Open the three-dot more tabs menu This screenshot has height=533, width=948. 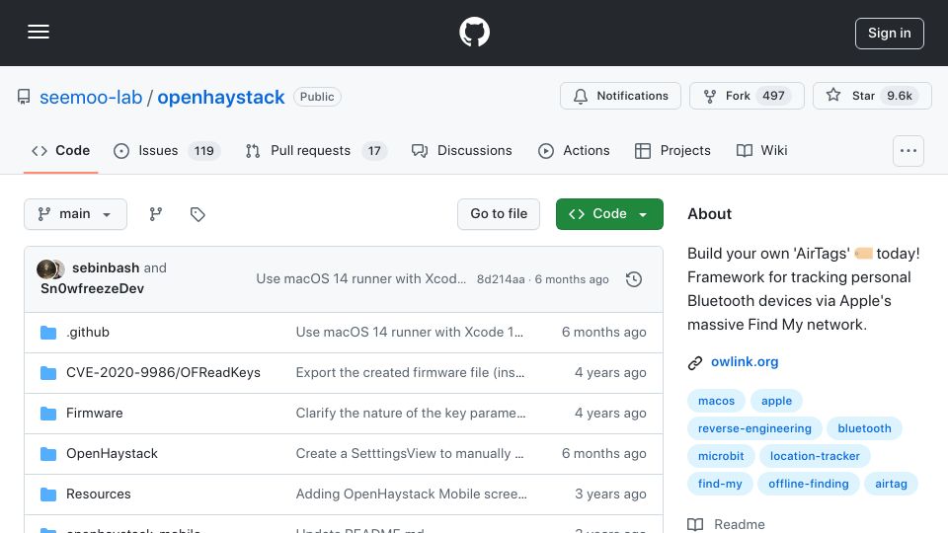click(x=908, y=151)
